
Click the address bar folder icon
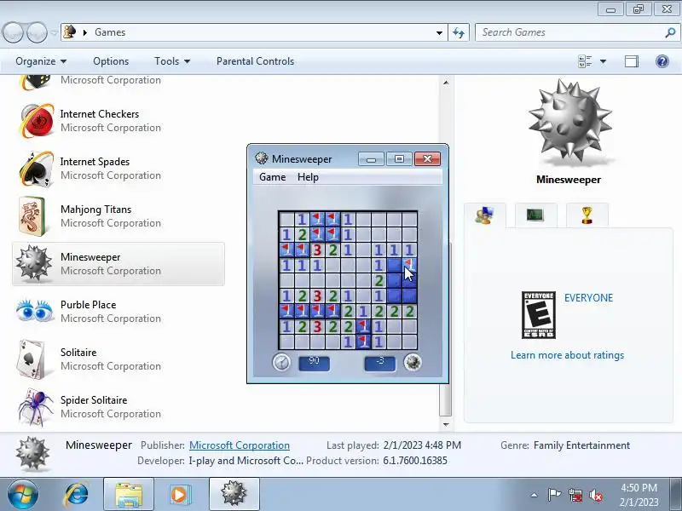pos(70,32)
